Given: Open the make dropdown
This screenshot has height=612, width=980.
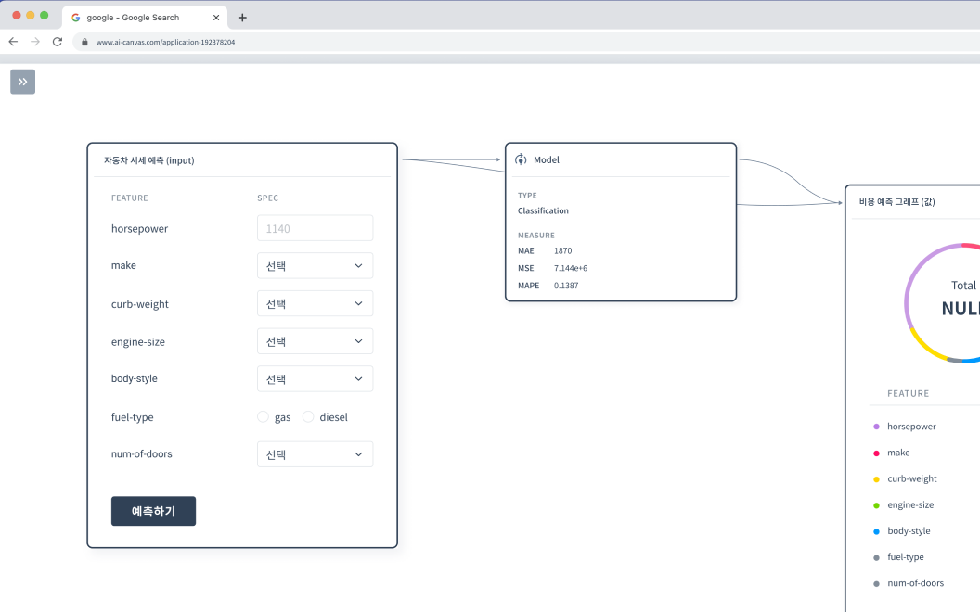Looking at the screenshot, I should [x=315, y=266].
